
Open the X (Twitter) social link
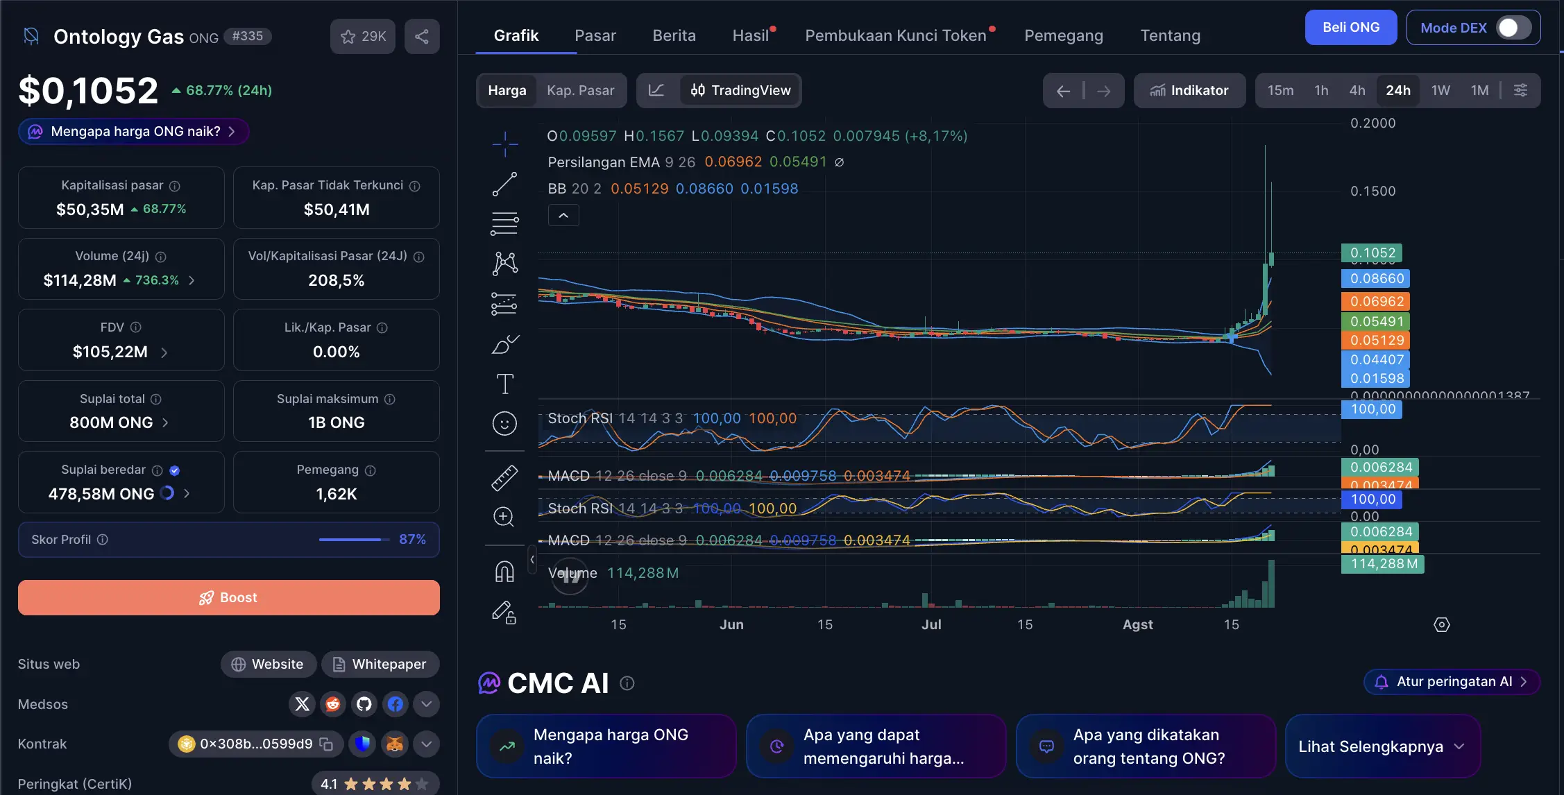303,704
